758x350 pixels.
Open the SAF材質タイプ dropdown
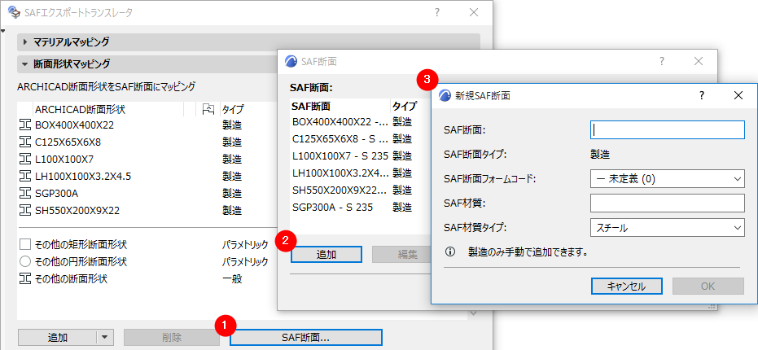[667, 228]
